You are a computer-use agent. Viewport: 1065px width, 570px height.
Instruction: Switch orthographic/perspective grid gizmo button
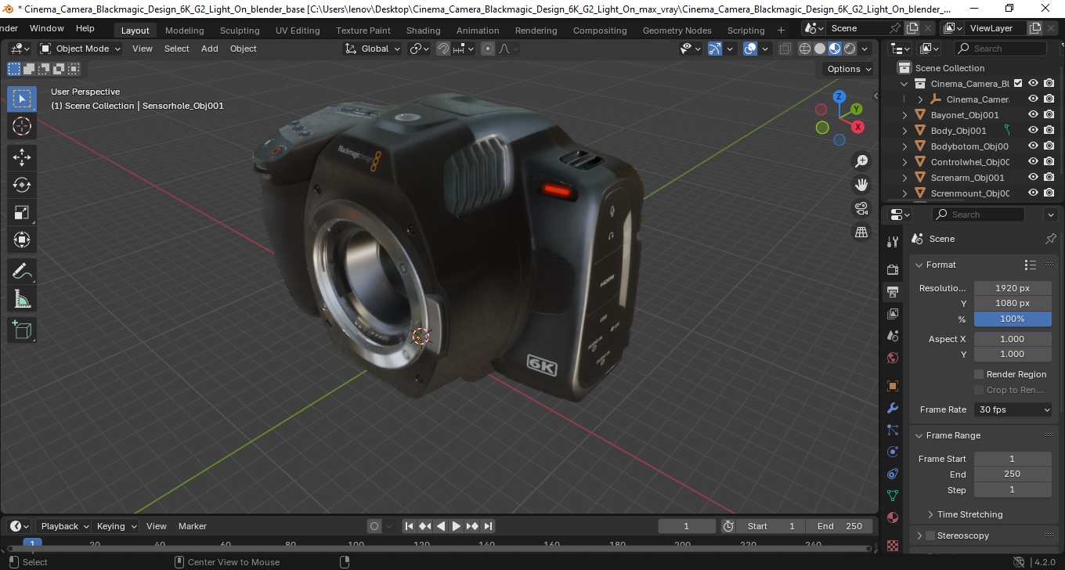[861, 232]
